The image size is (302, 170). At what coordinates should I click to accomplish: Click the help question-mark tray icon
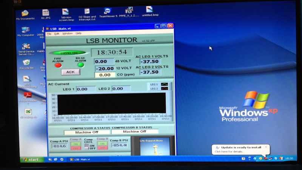point(243,159)
